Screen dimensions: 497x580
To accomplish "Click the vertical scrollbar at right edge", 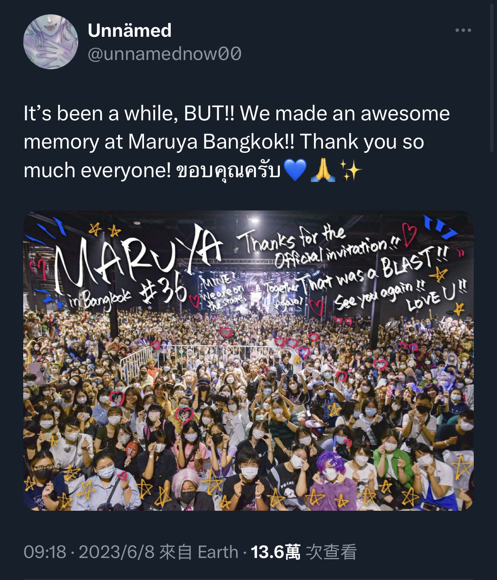I will click(x=492, y=77).
